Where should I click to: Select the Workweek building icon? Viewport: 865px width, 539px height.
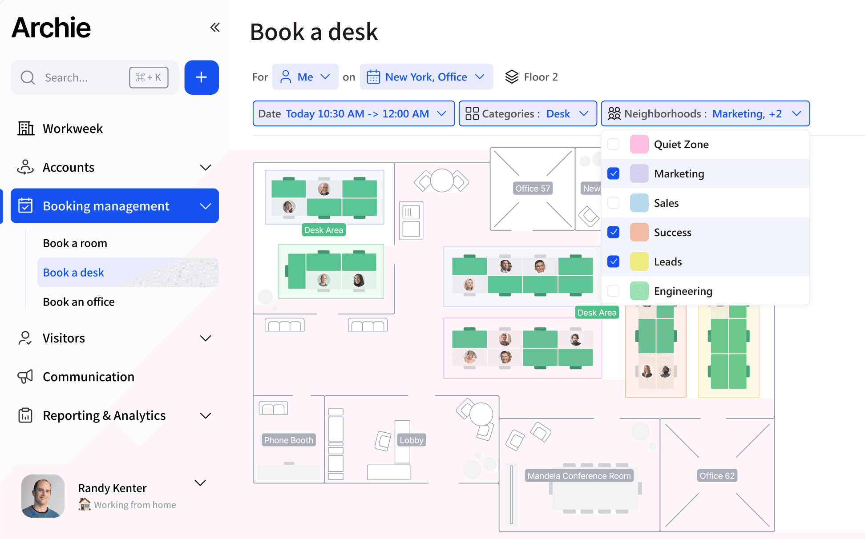(x=25, y=129)
